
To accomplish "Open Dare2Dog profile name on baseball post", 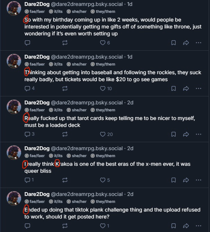I will (x=37, y=57).
